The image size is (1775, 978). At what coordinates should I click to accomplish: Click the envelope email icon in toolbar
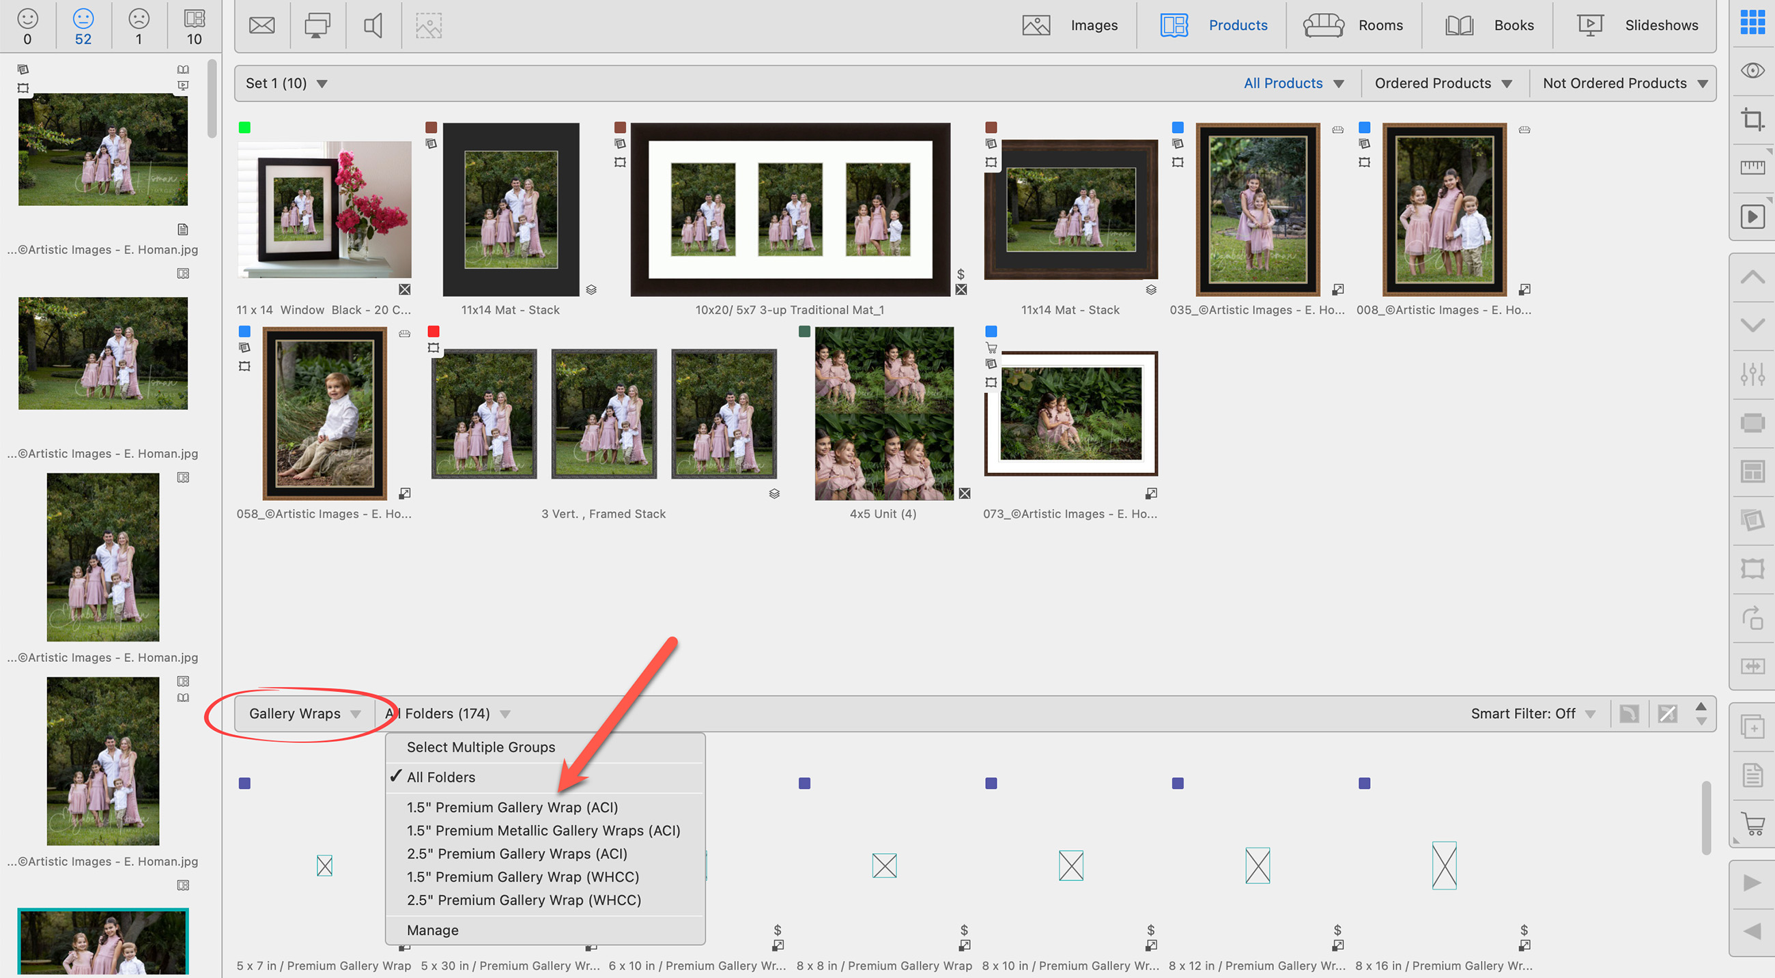pyautogui.click(x=262, y=25)
